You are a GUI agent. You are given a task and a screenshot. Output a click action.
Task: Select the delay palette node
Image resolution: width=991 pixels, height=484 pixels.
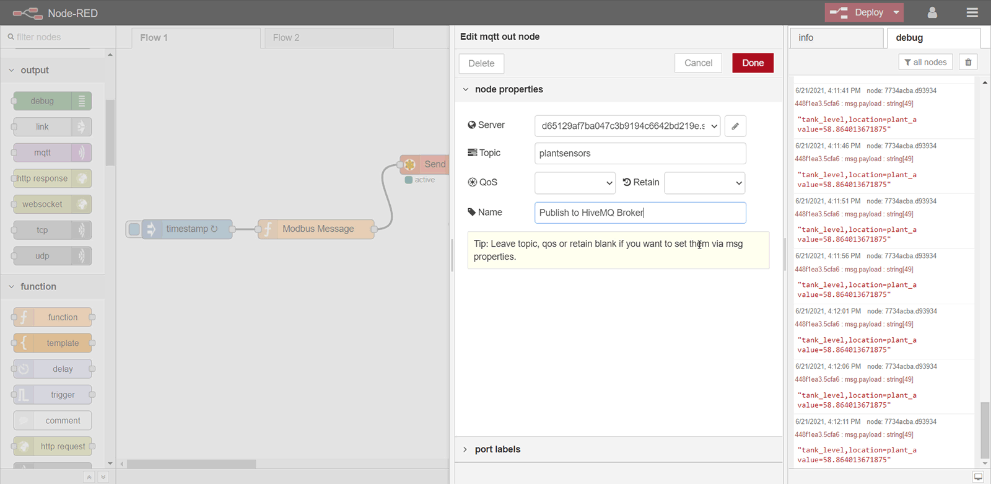tap(52, 369)
